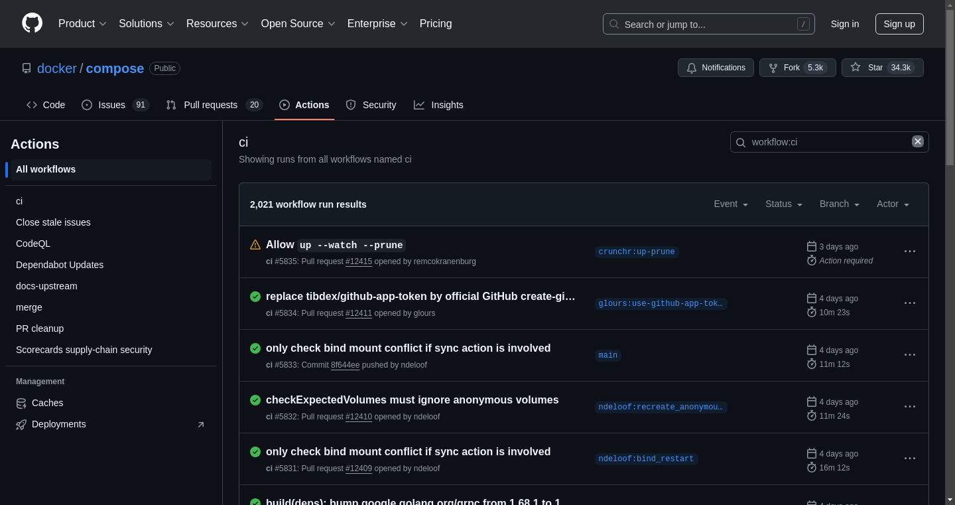Open run titled checkExpectedVolumes must ignore anonymous volumes
Viewport: 955px width, 505px height.
pos(413,400)
